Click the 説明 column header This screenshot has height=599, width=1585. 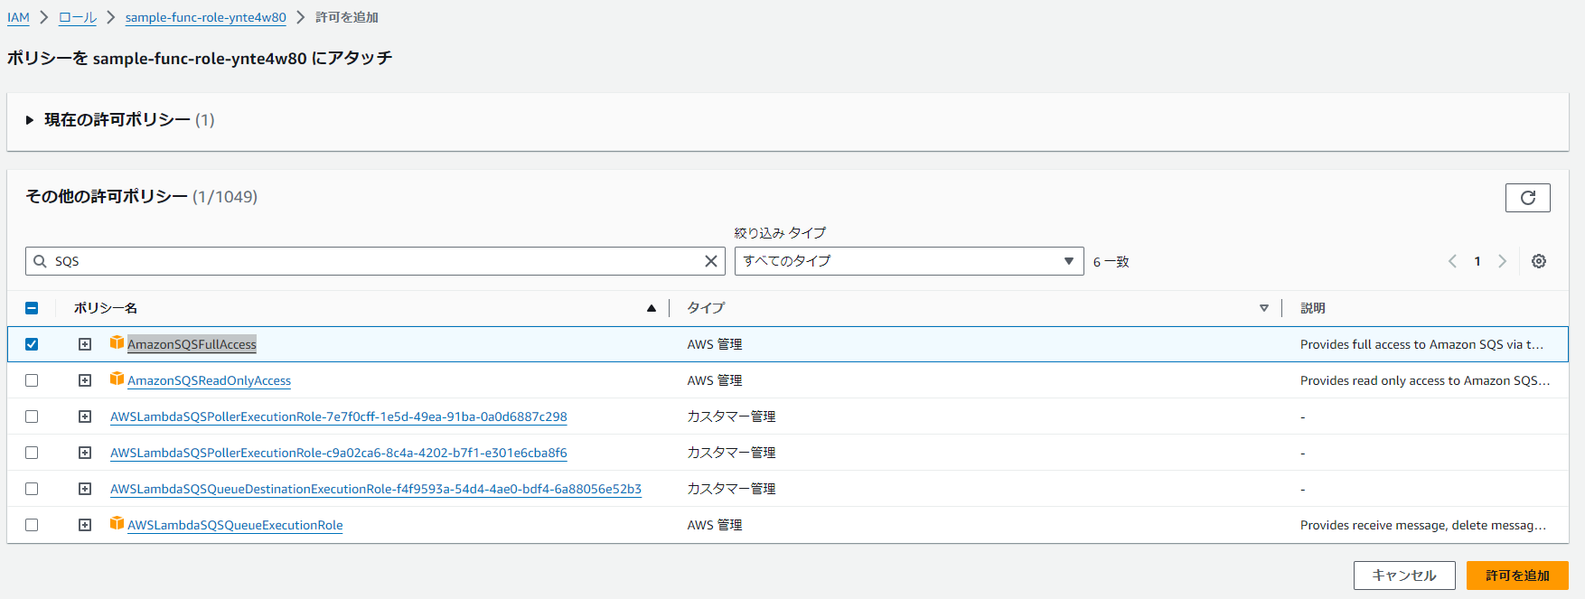(1313, 308)
